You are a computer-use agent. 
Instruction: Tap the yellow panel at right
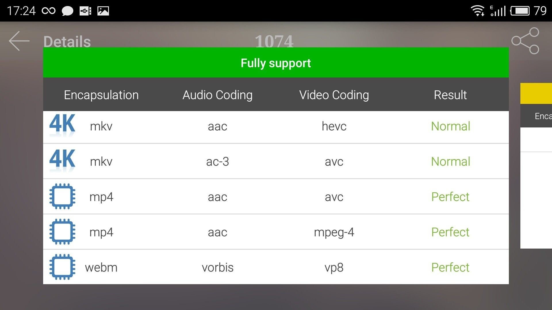click(536, 94)
